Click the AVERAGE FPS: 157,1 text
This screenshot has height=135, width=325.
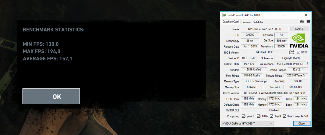point(47,58)
